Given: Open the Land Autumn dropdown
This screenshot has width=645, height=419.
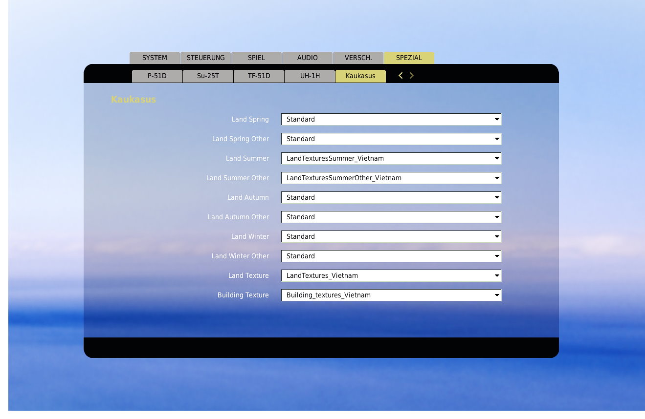Looking at the screenshot, I should point(391,197).
